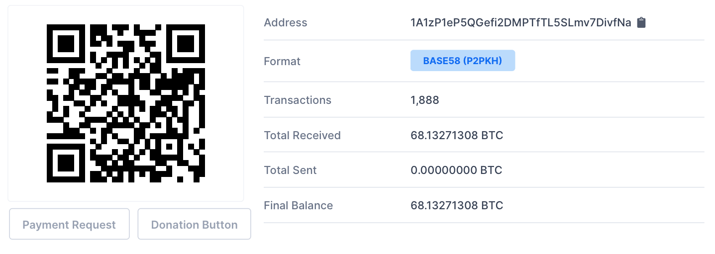Click the BASE58 (P2PKH) format badge
715x254 pixels.
[462, 61]
